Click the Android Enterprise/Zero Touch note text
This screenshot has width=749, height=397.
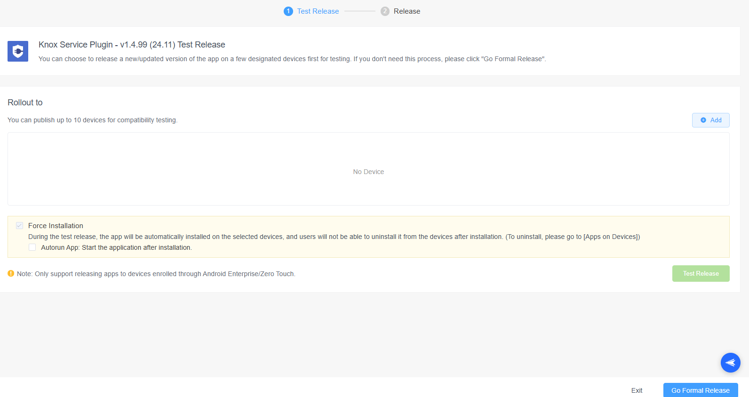(x=156, y=274)
